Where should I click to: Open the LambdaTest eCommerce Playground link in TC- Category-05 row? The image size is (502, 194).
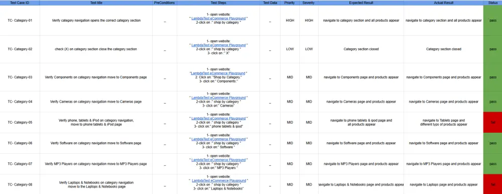219,118
